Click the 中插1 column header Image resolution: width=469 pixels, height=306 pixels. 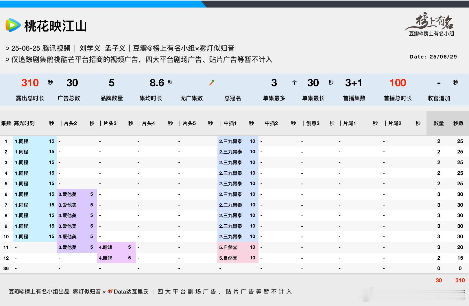pyautogui.click(x=230, y=123)
